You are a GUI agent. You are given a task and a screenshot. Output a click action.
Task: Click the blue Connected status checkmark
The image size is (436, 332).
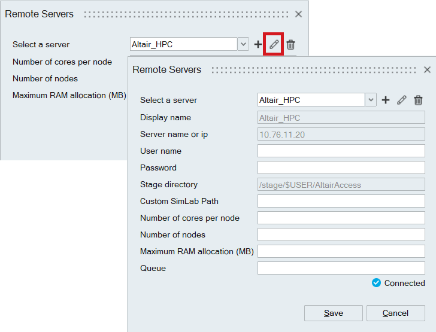(376, 283)
